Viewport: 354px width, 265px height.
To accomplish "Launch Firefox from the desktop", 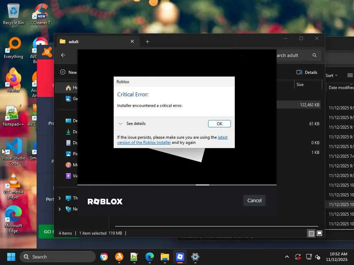I will coord(13,80).
